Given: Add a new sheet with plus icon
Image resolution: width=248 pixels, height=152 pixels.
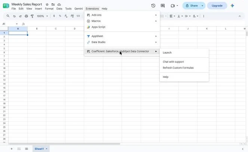Looking at the screenshot, I should pyautogui.click(x=11, y=149).
